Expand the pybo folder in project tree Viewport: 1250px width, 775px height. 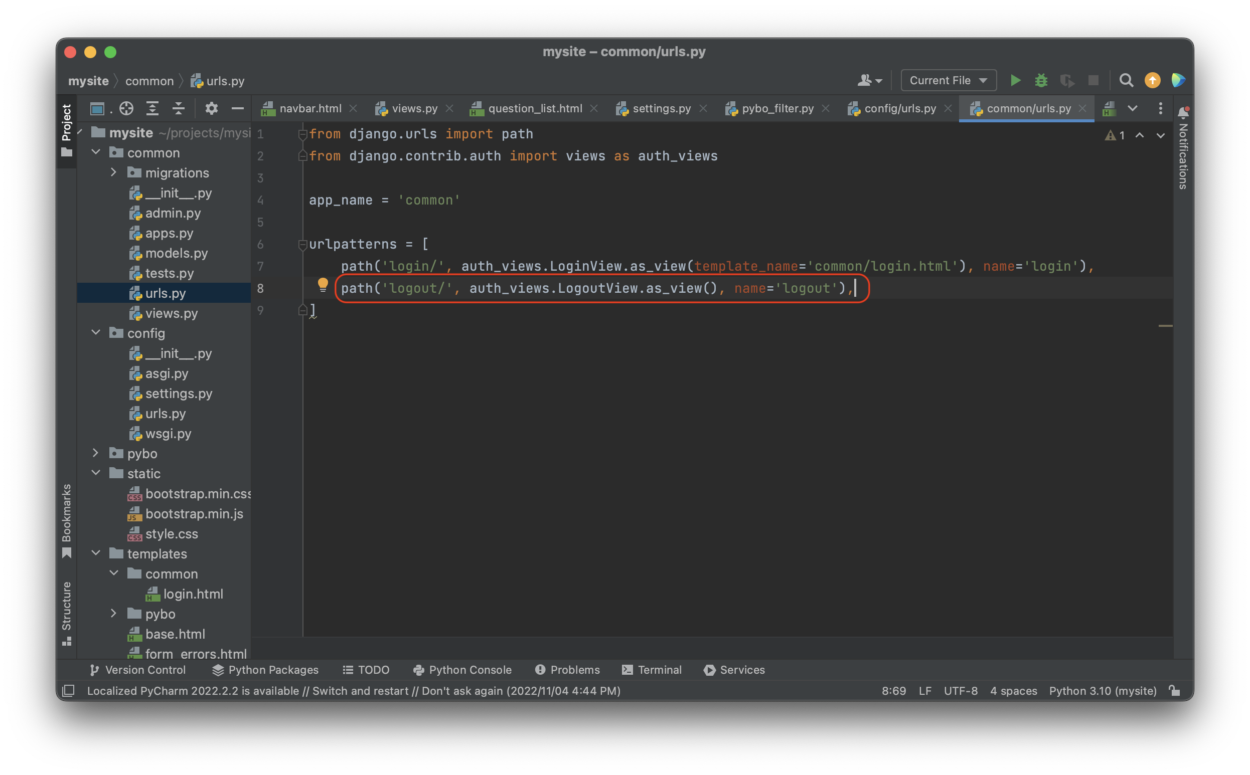[x=96, y=453]
